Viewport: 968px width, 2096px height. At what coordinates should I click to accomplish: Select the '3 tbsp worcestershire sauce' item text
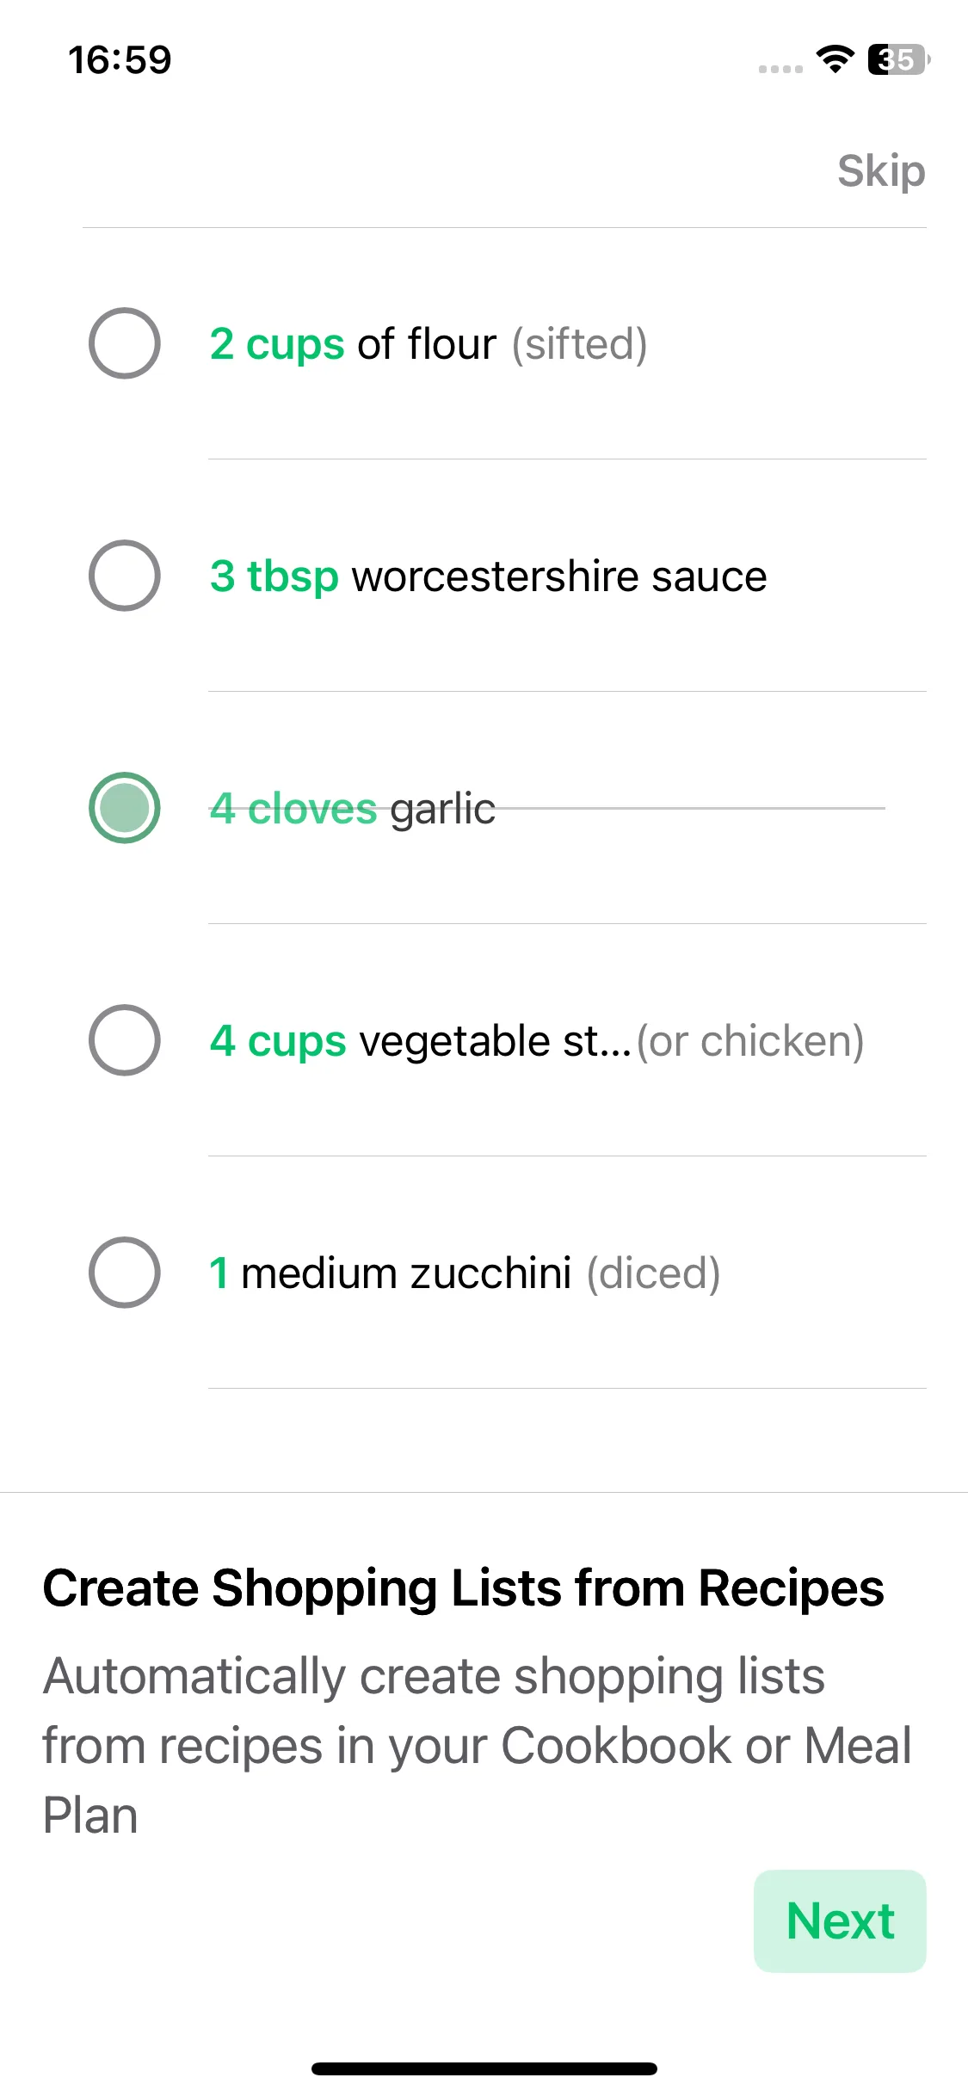pos(488,576)
